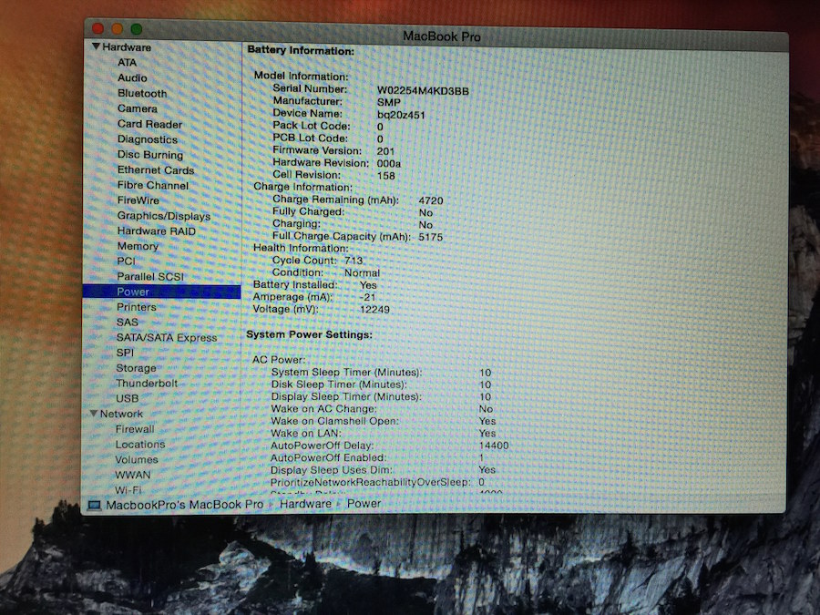The width and height of the screenshot is (820, 615).
Task: Select Thunderbolt in the sidebar
Action: tap(147, 384)
